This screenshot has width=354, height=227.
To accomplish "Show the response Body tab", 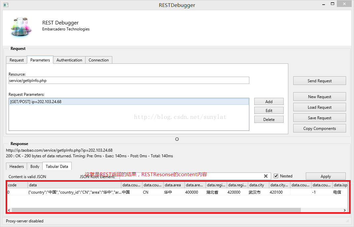I will (35, 167).
